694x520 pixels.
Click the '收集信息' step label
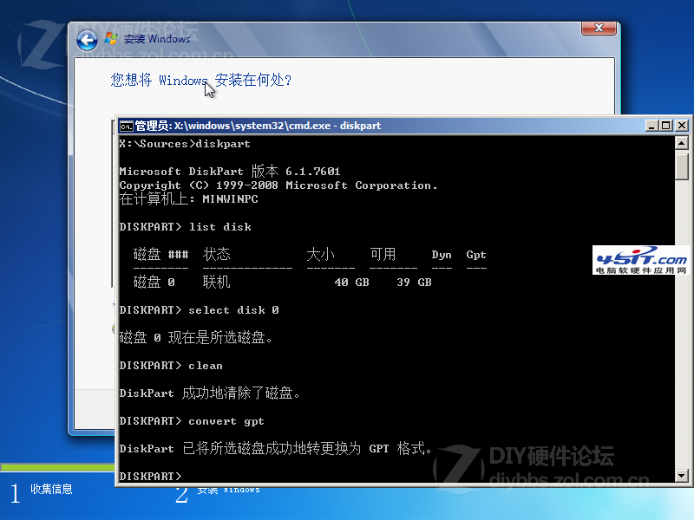click(x=51, y=489)
